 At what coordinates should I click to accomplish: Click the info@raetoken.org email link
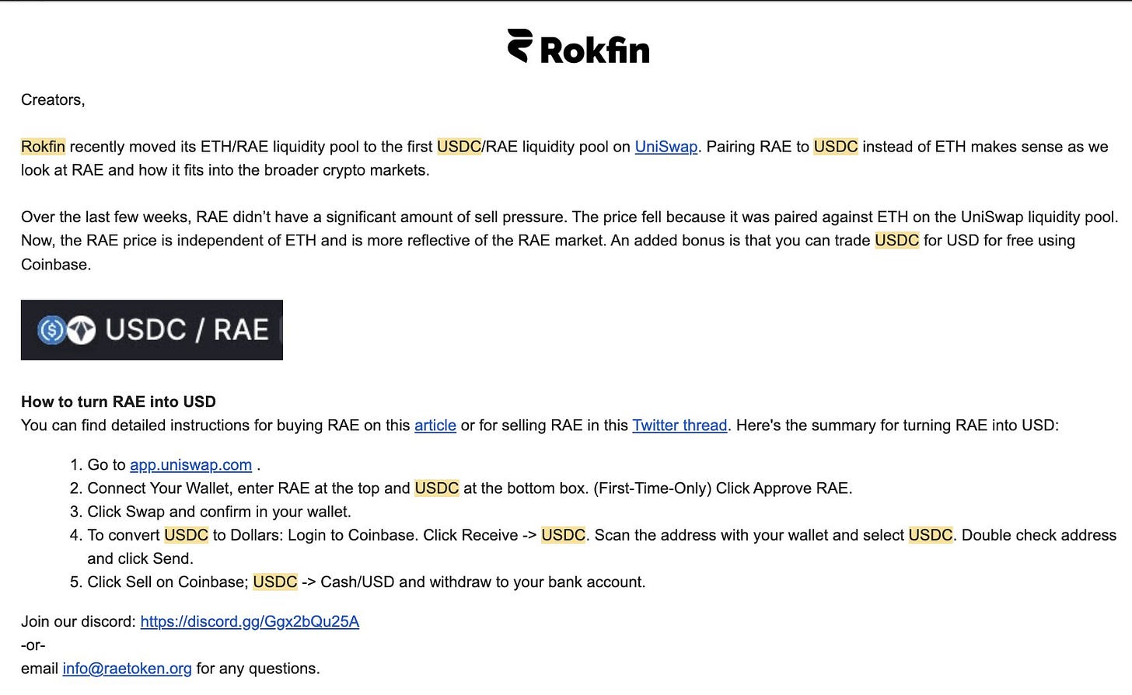click(127, 669)
